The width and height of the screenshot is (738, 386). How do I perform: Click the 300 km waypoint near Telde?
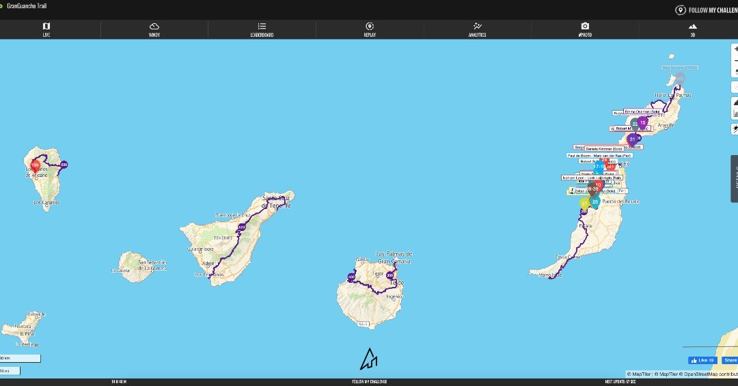pos(389,275)
